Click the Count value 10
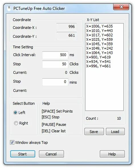 [119, 118]
